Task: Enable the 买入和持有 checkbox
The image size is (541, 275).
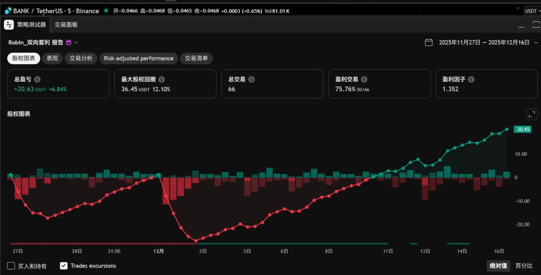Action: [x=11, y=266]
